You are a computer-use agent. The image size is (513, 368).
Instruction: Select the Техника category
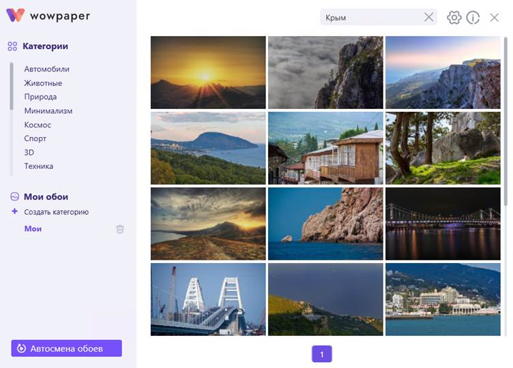[x=38, y=166]
